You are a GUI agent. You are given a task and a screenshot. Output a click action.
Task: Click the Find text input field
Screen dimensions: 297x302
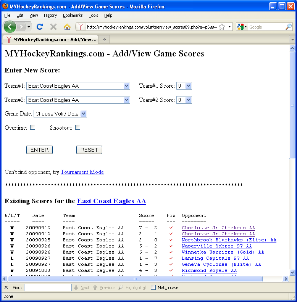click(x=48, y=288)
